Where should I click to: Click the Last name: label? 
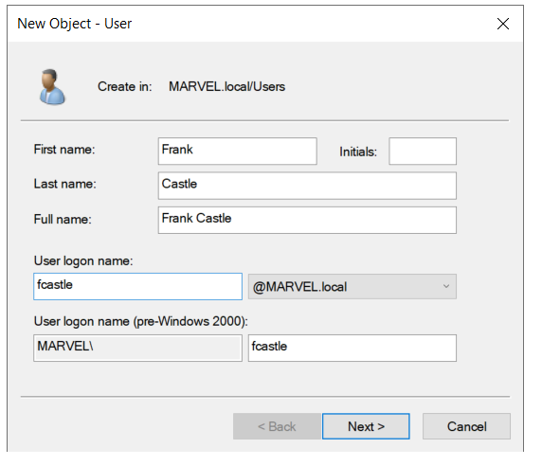(x=65, y=184)
